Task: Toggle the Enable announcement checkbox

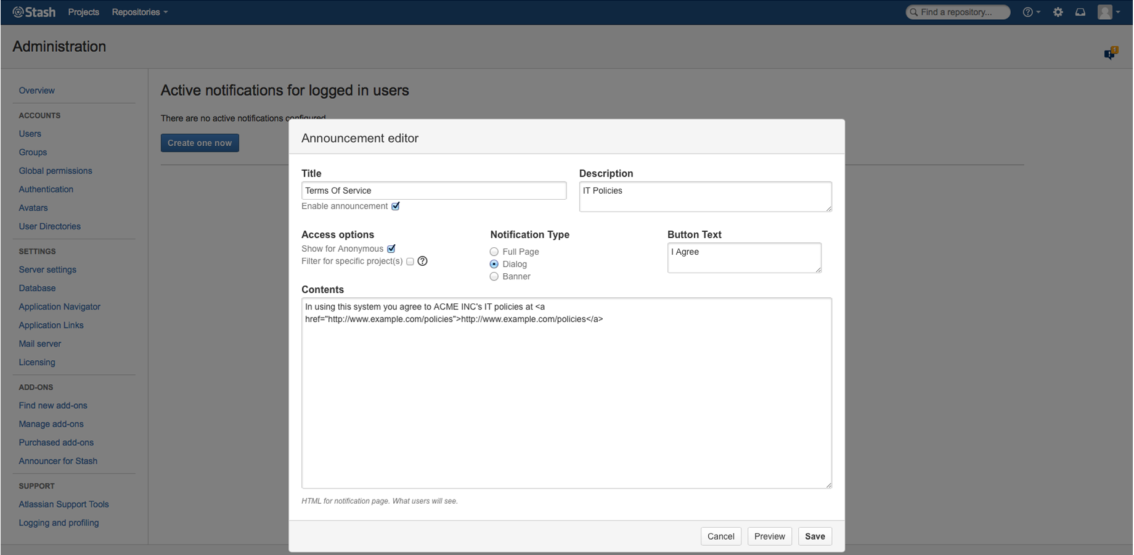Action: 396,206
